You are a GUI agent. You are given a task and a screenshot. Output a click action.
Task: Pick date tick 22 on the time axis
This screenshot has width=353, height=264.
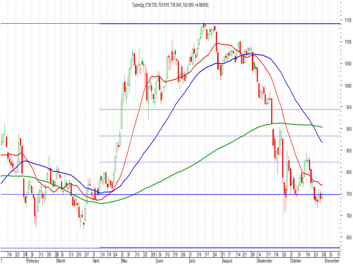(x=145, y=255)
